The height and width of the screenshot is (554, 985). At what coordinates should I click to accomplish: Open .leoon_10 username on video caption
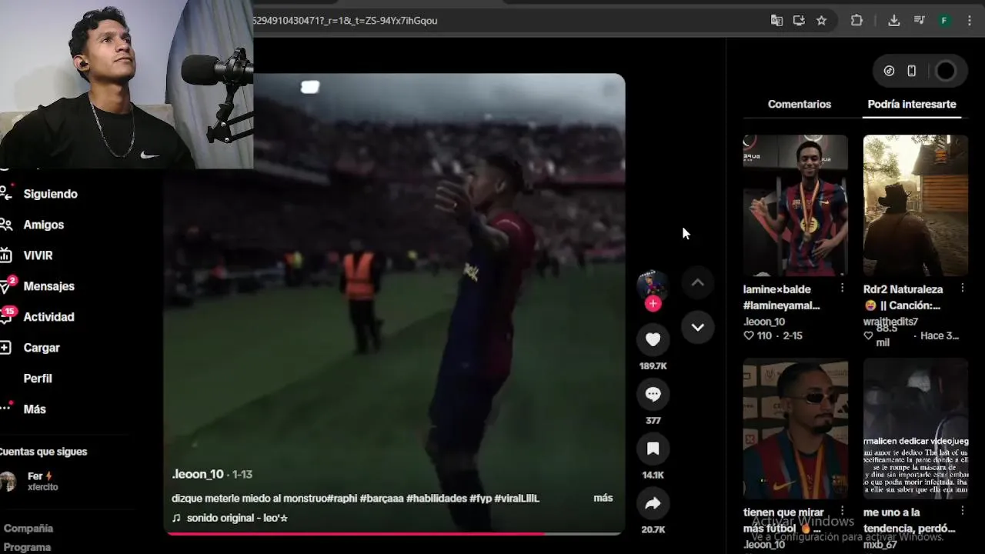198,474
